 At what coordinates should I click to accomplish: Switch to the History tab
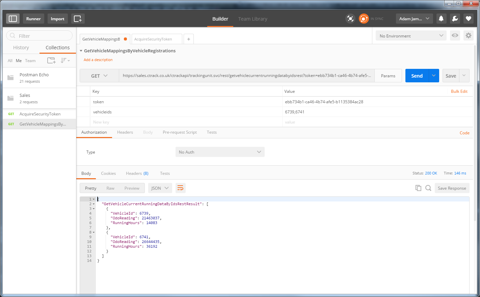point(21,48)
